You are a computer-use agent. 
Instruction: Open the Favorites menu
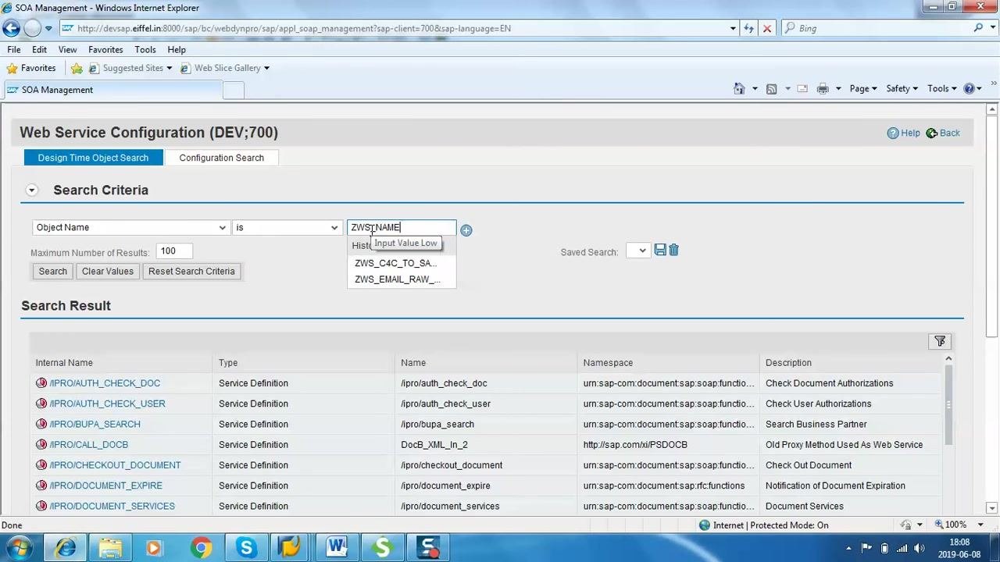[x=105, y=49]
